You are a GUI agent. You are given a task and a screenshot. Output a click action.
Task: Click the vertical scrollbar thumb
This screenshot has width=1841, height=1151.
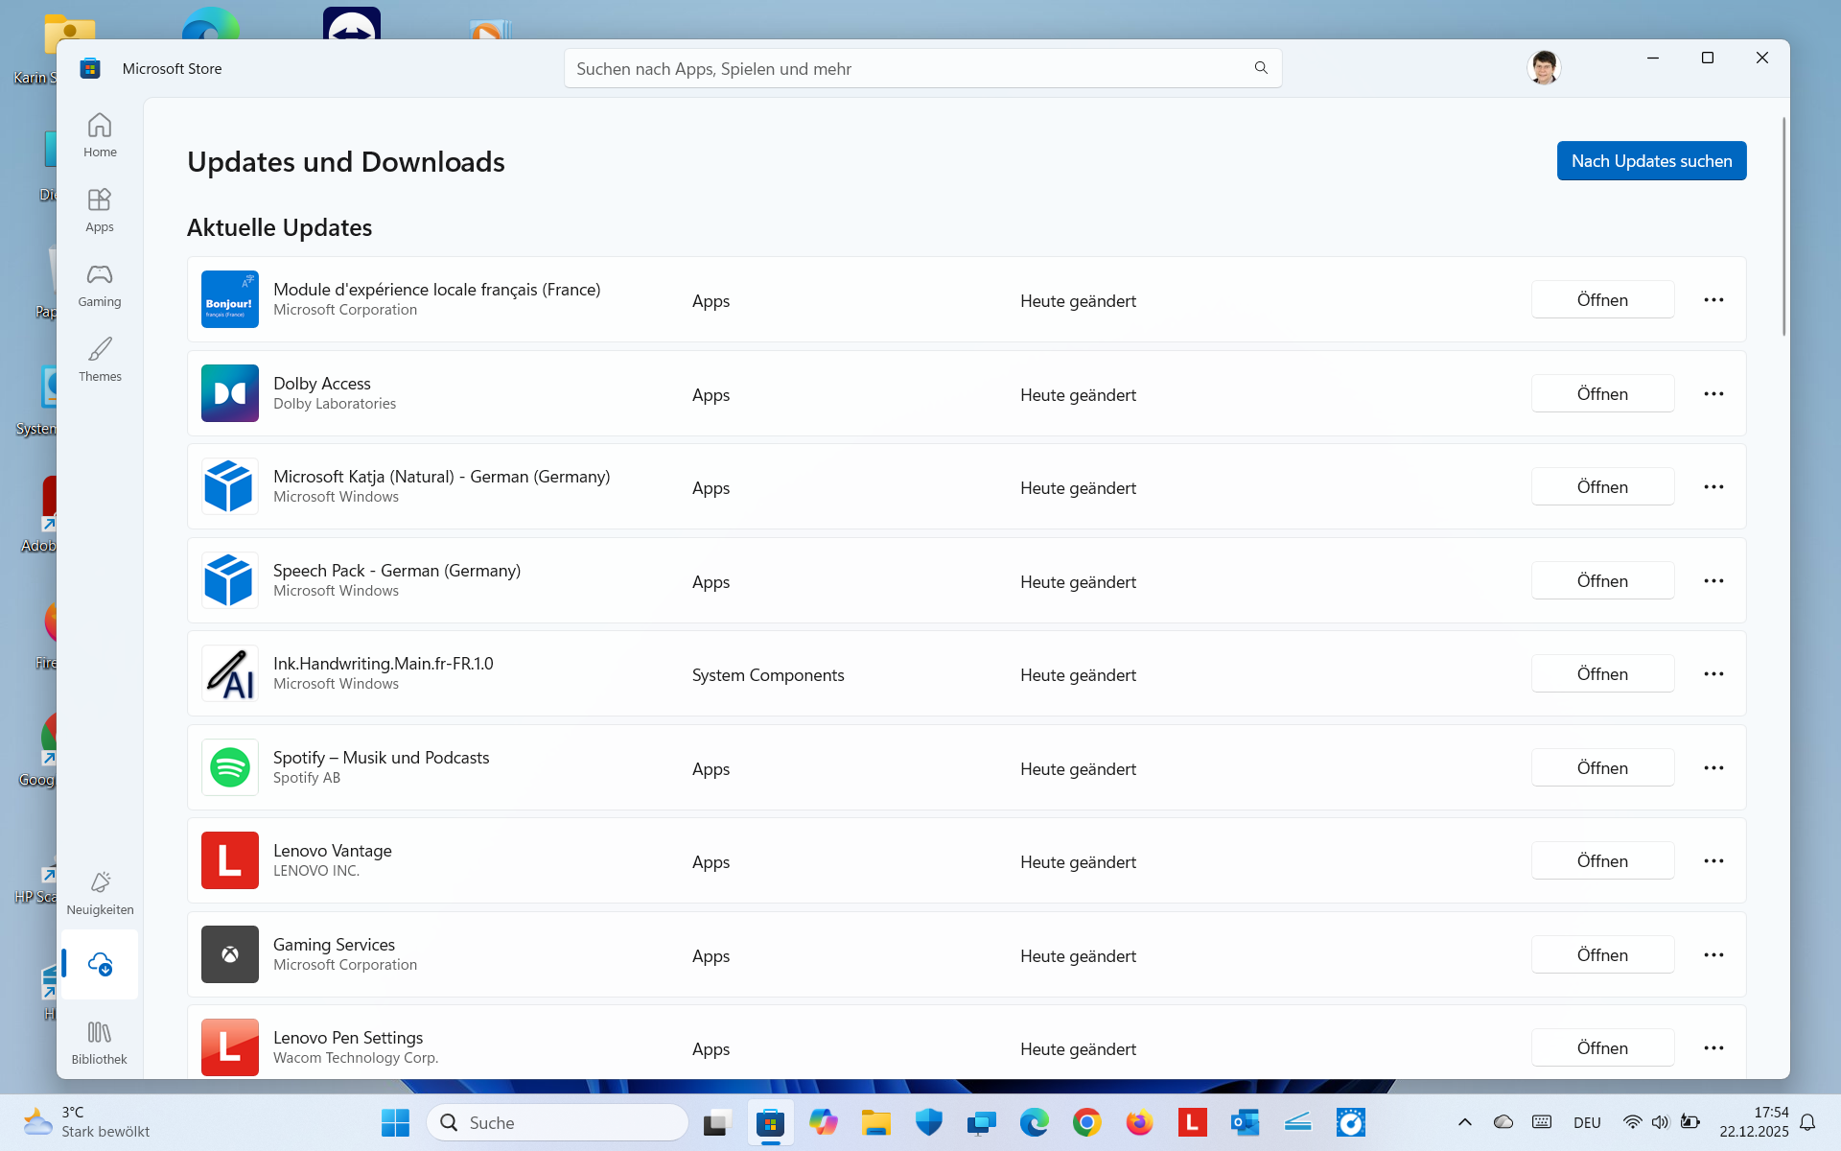pyautogui.click(x=1783, y=225)
